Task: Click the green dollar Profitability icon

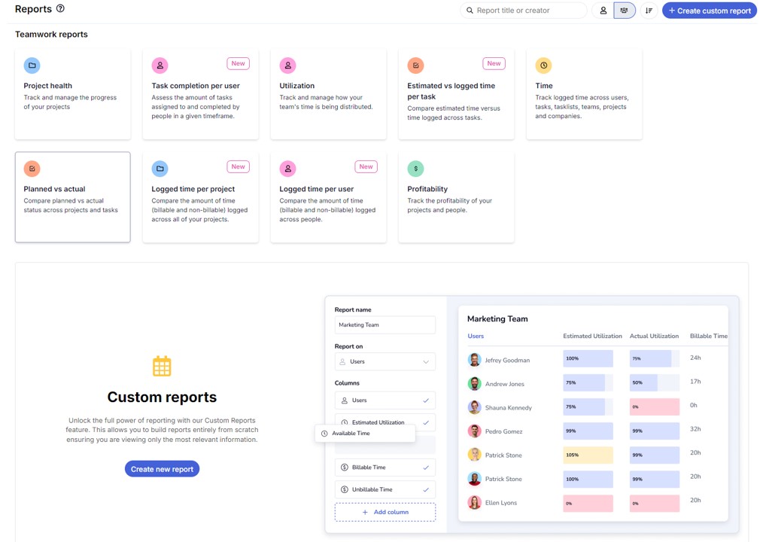Action: (415, 169)
